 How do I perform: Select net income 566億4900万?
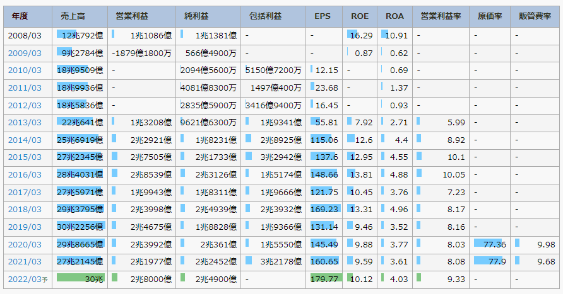[211, 54]
